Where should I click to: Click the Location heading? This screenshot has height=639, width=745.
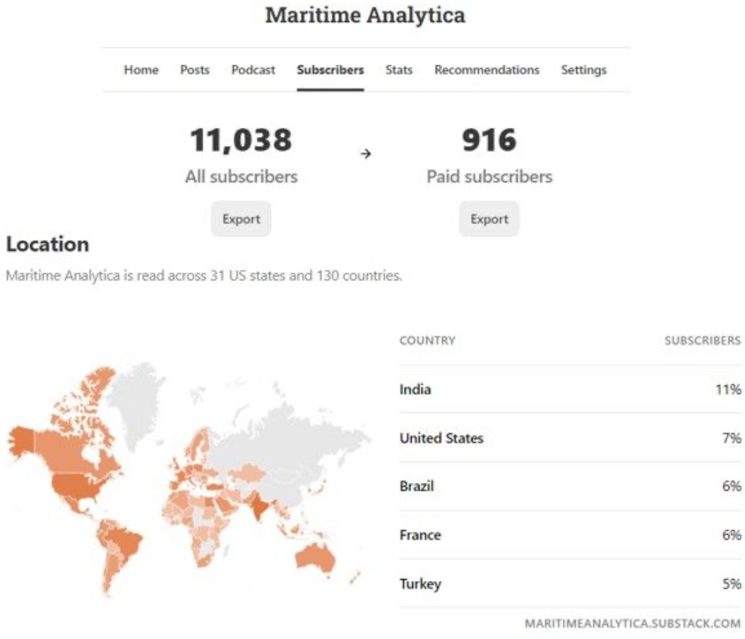click(47, 244)
